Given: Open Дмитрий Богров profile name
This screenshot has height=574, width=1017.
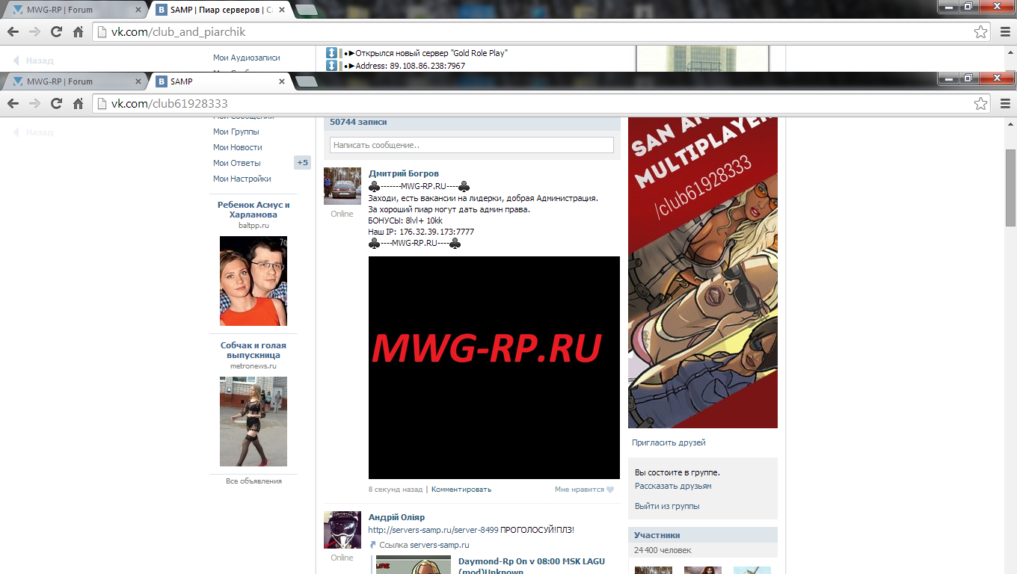Looking at the screenshot, I should (x=403, y=173).
